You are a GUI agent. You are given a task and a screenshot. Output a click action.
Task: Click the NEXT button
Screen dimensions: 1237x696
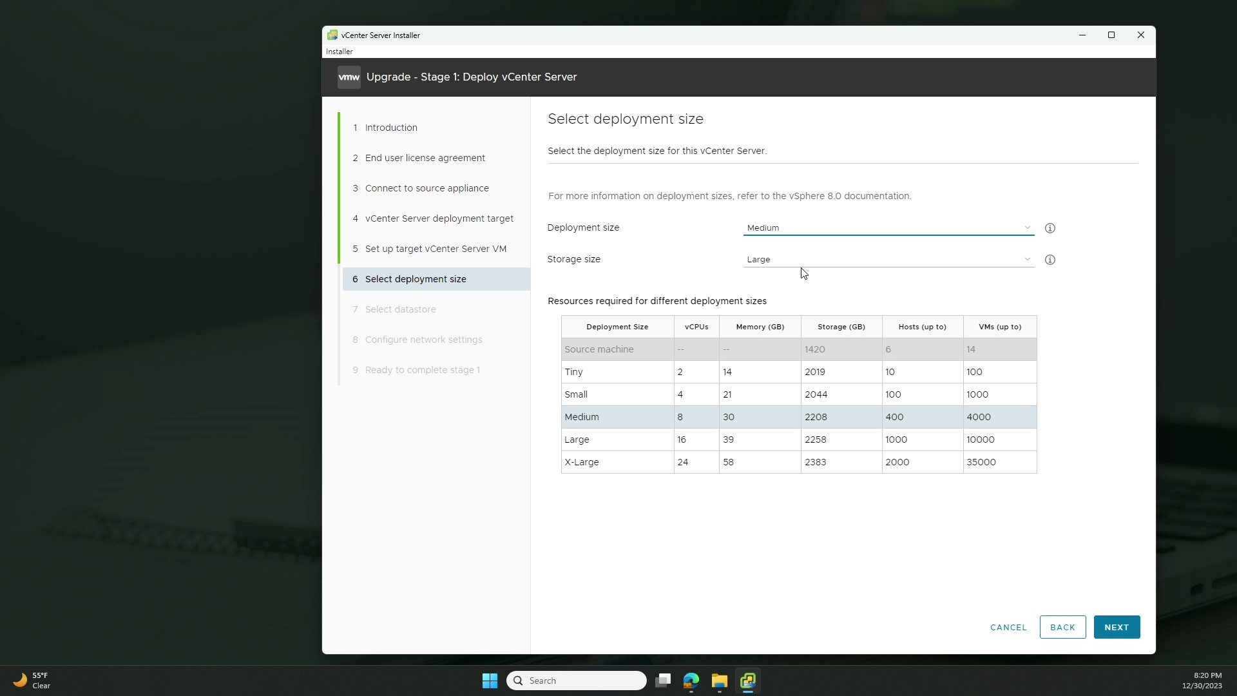point(1117,627)
